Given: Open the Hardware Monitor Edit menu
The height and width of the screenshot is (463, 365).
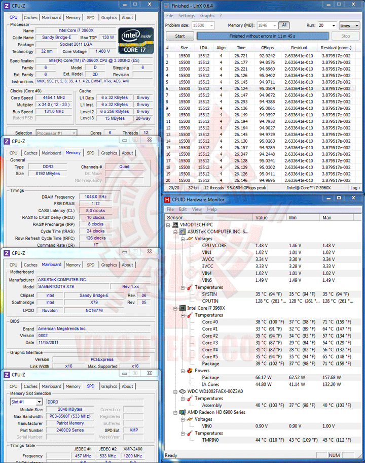Looking at the screenshot, I should (183, 209).
